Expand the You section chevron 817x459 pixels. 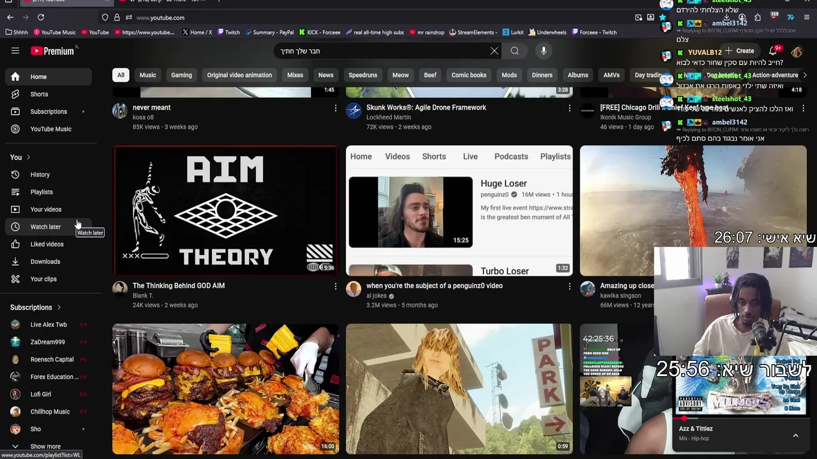coord(28,157)
